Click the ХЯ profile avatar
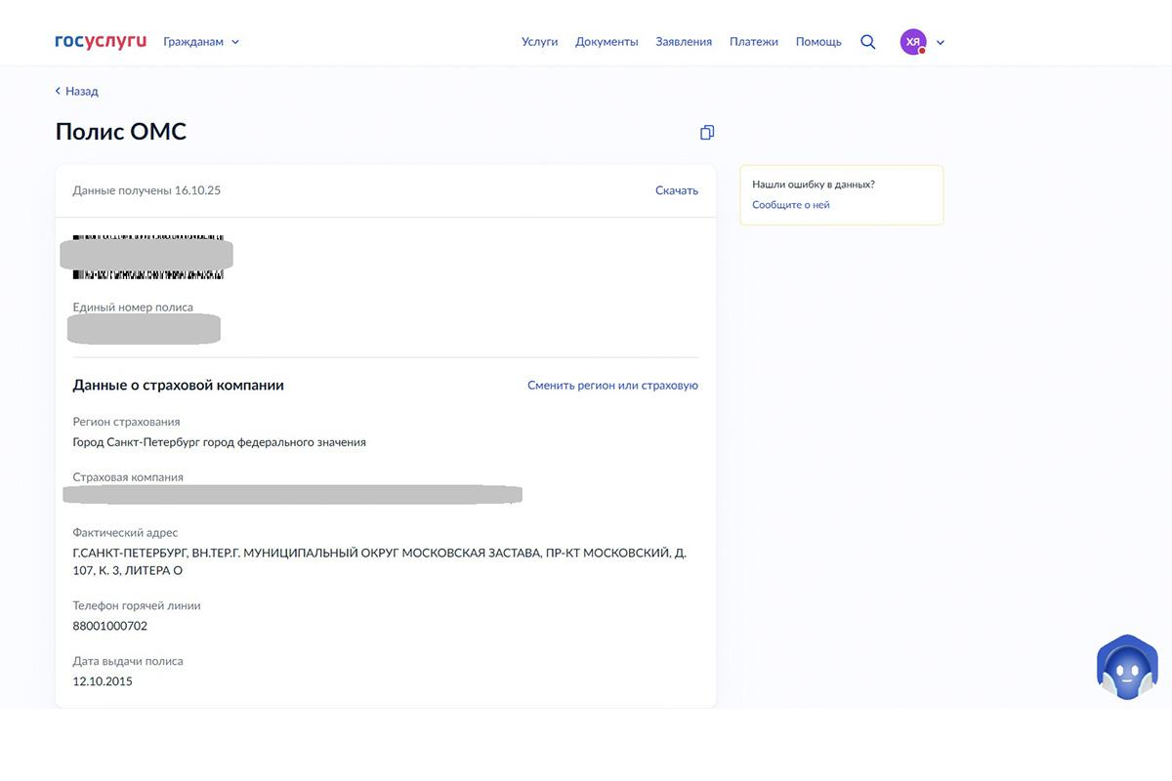This screenshot has width=1172, height=781. (912, 42)
